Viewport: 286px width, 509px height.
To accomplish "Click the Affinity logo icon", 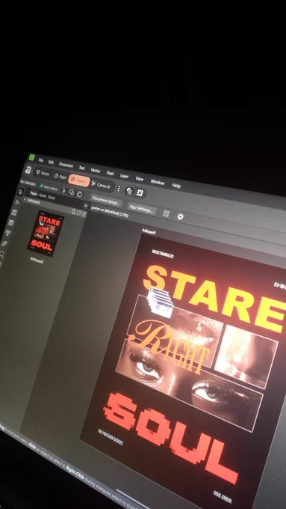I will [x=28, y=170].
